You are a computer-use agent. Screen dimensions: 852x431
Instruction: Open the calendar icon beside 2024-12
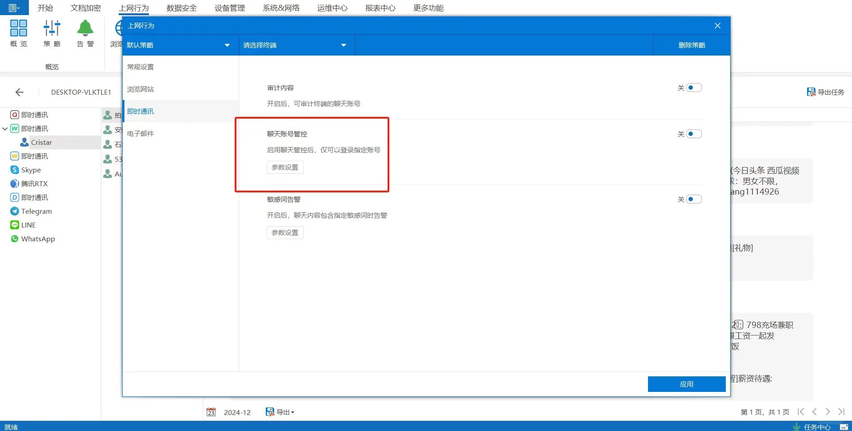click(211, 412)
